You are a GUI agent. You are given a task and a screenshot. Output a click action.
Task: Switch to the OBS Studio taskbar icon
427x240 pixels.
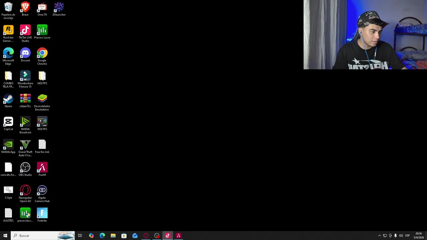click(157, 236)
